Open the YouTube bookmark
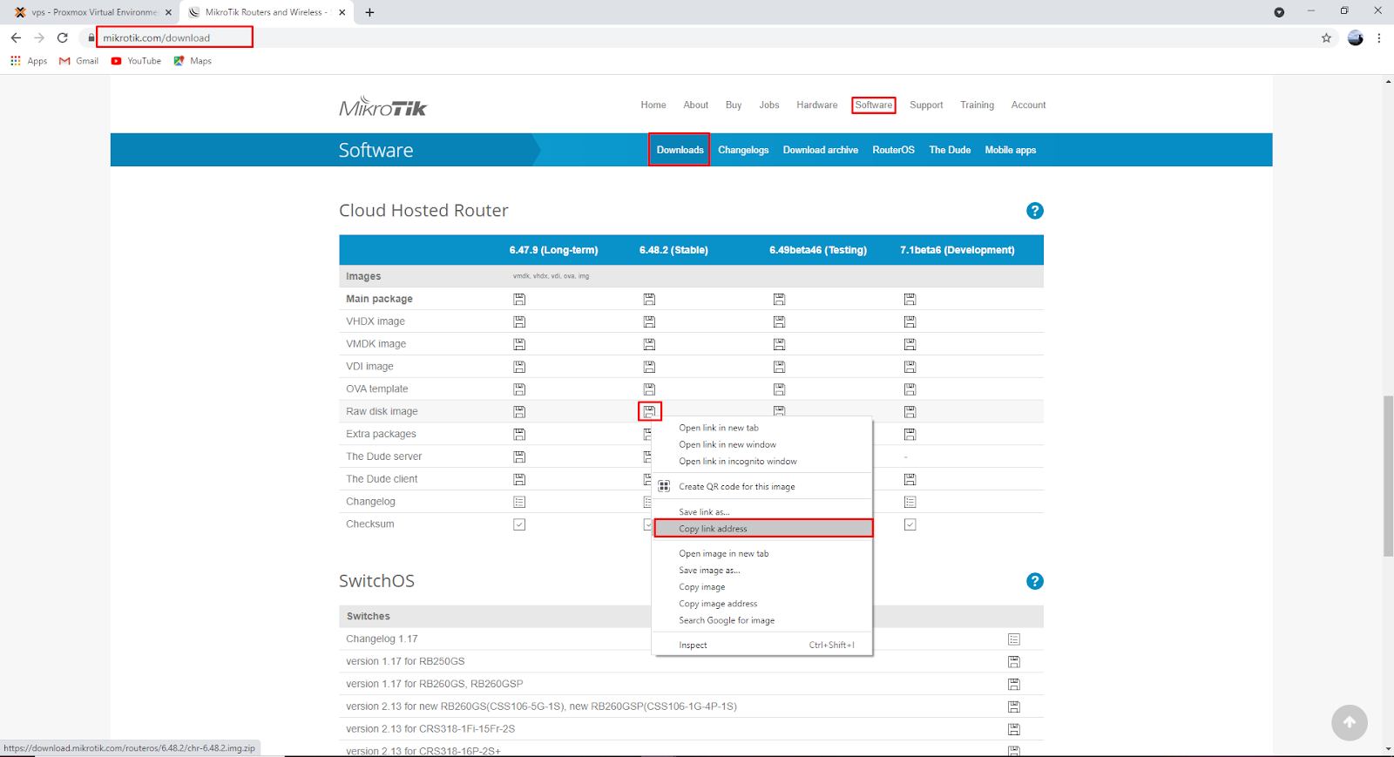Image resolution: width=1394 pixels, height=757 pixels. tap(136, 61)
